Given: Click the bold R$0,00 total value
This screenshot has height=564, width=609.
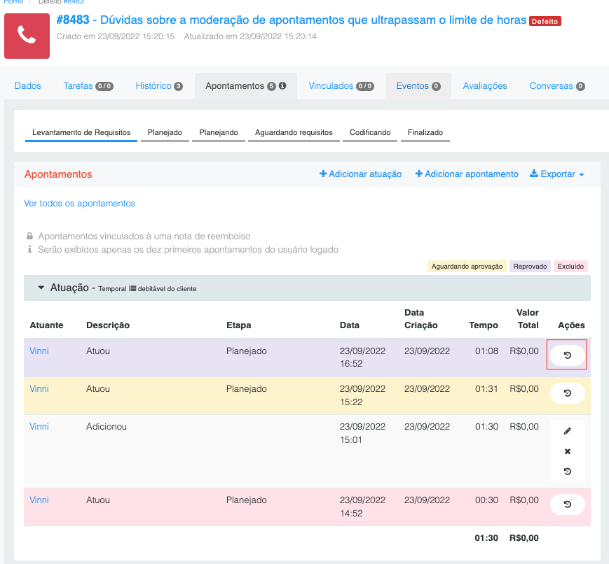Looking at the screenshot, I should [524, 538].
